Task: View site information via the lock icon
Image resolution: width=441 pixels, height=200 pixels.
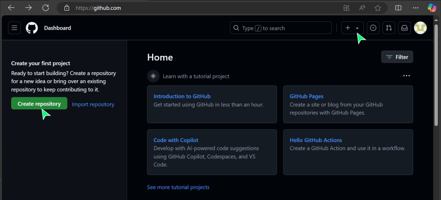Action: 67,8
